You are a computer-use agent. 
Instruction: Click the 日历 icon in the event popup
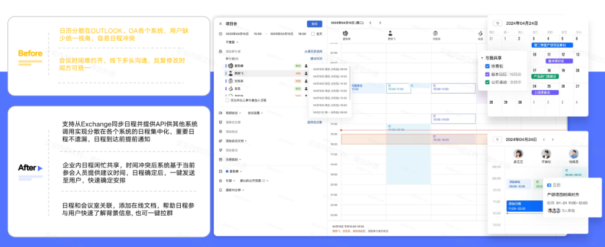(549, 186)
